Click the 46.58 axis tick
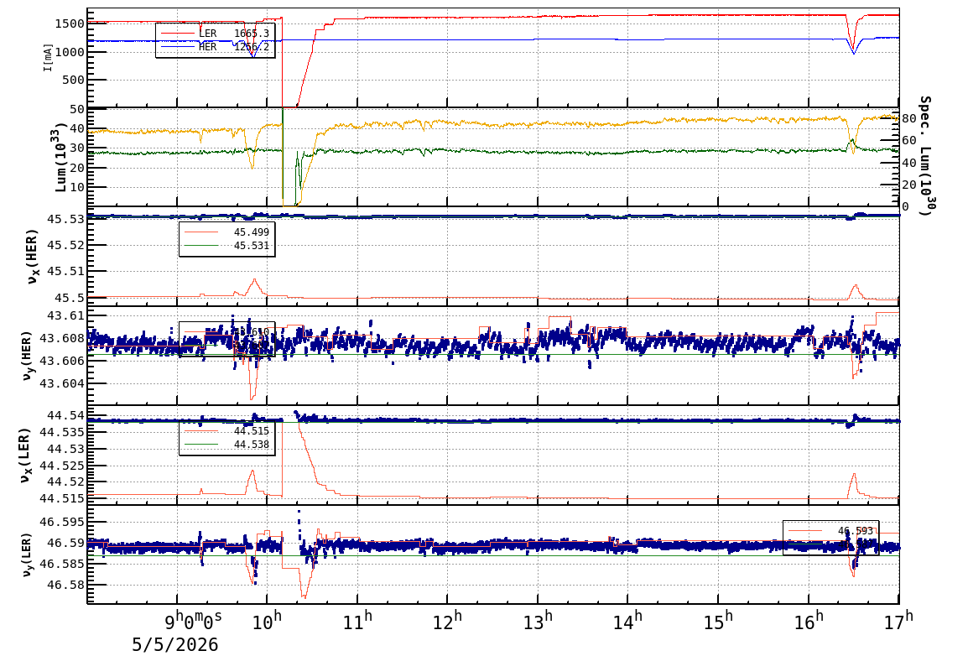Image resolution: width=968 pixels, height=656 pixels. (66, 585)
